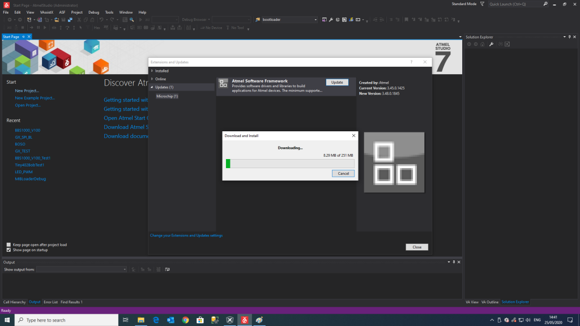Click the Type here to search box
Viewport: 580px width, 326px height.
coord(67,320)
